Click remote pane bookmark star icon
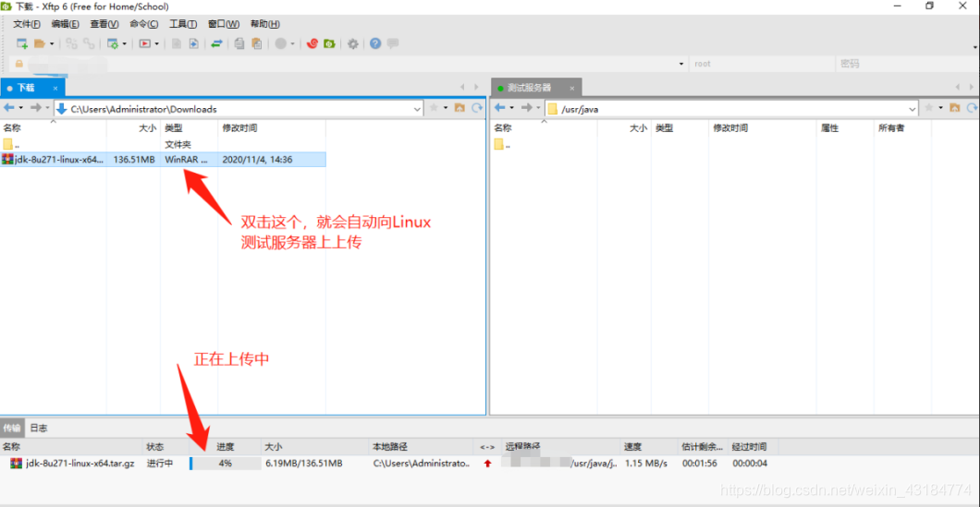The width and height of the screenshot is (980, 507). (929, 108)
